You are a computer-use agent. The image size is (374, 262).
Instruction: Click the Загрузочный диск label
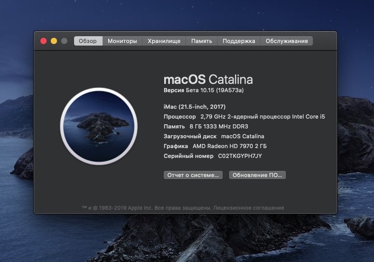190,136
